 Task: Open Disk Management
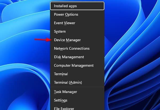(69, 57)
